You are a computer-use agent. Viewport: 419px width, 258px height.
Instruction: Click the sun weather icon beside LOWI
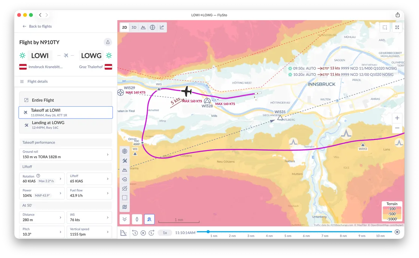point(22,56)
